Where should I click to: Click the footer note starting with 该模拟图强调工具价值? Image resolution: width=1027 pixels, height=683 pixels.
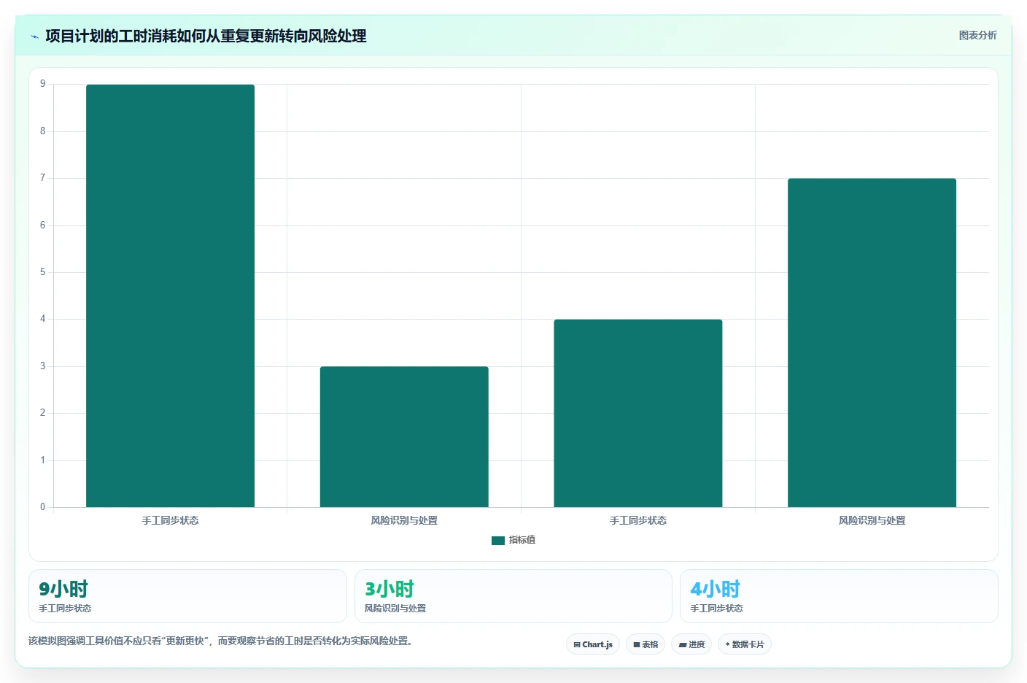[222, 641]
